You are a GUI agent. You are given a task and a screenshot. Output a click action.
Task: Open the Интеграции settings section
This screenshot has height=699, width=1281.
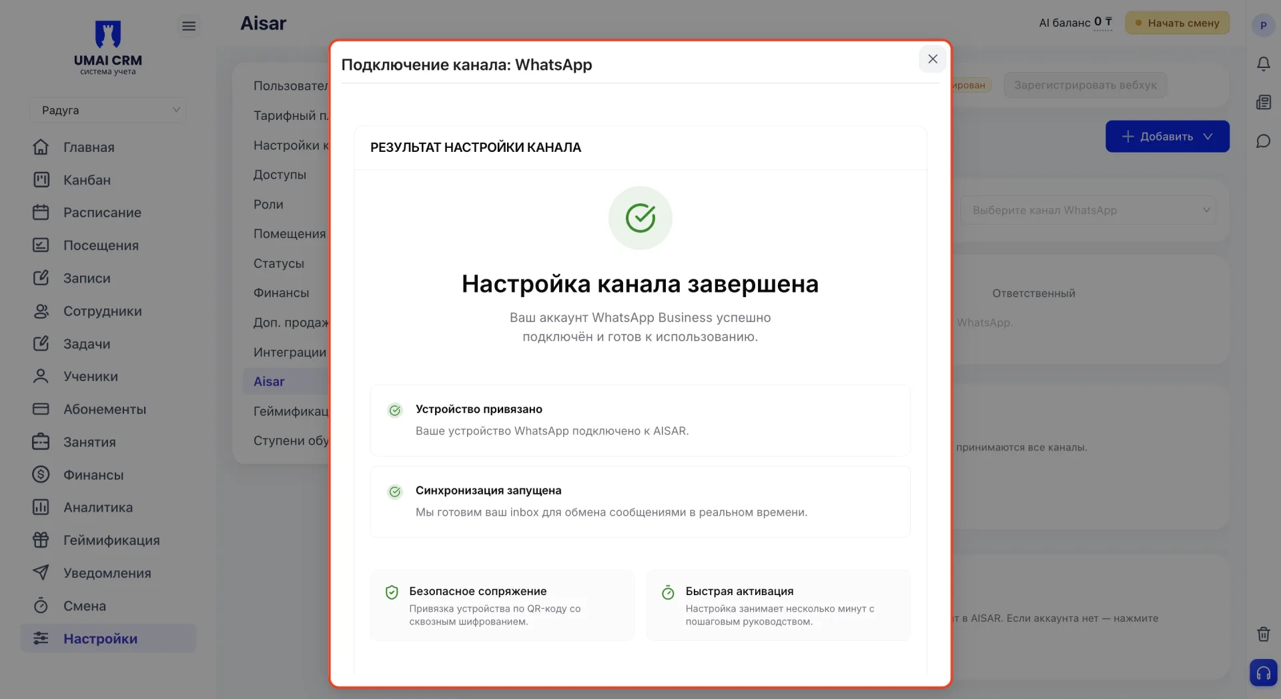coord(290,352)
